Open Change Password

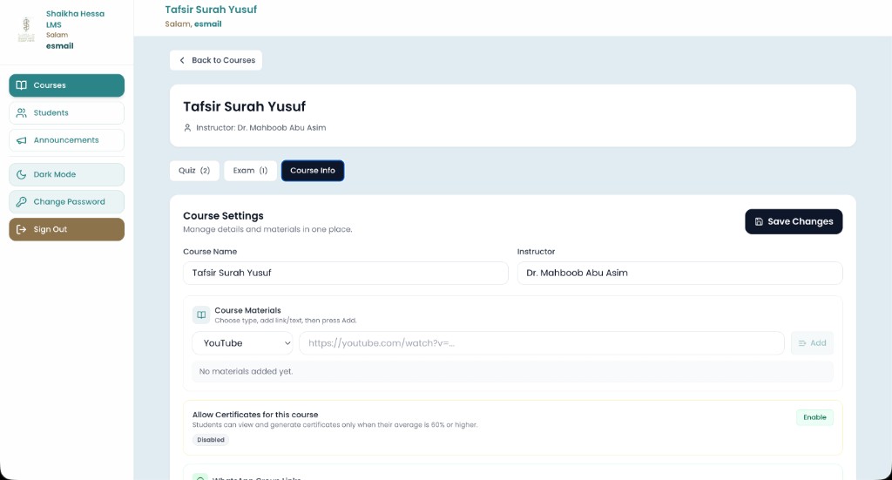click(66, 202)
